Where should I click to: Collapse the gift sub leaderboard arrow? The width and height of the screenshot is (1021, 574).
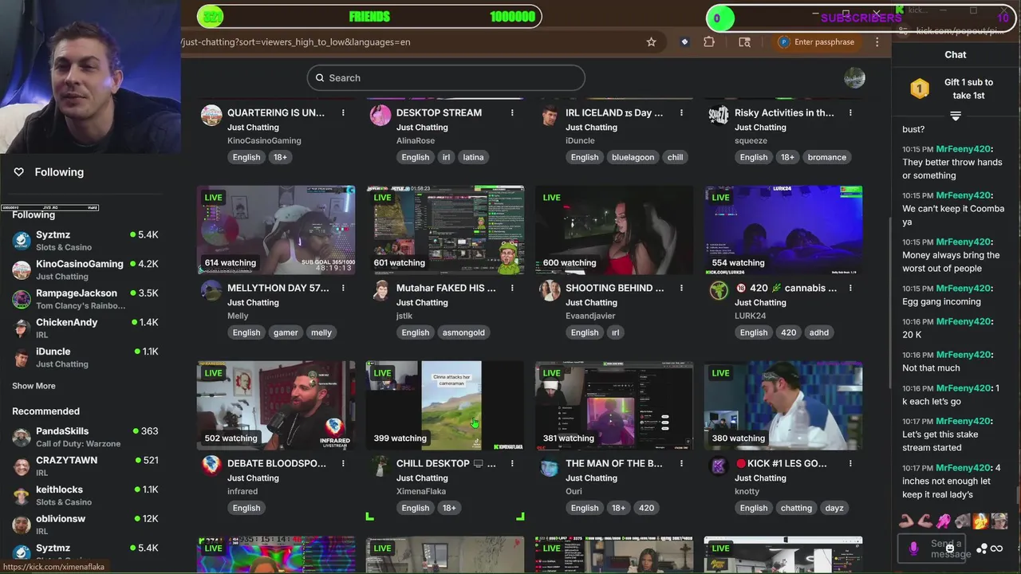956,116
